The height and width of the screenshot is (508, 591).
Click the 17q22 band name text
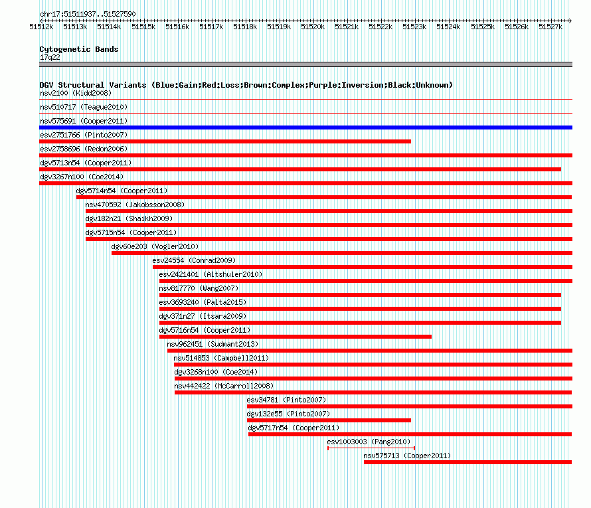(50, 57)
